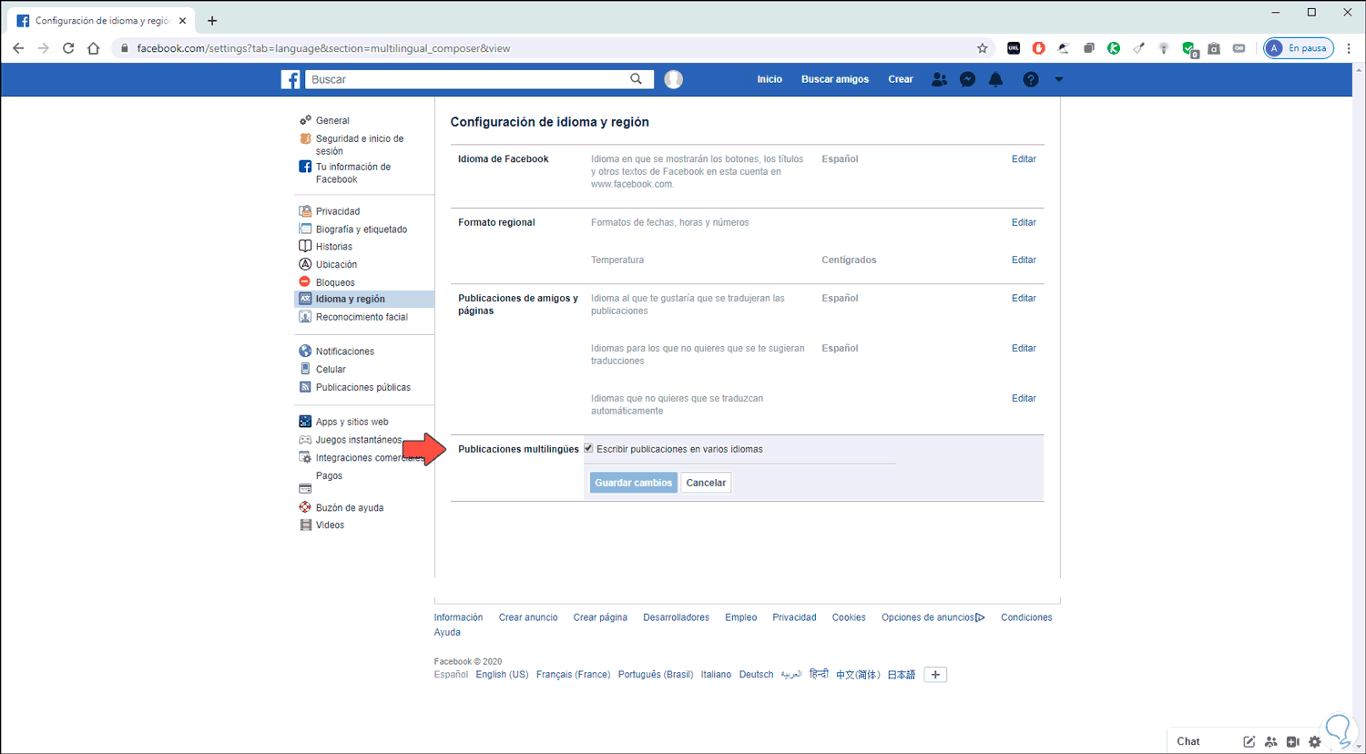This screenshot has height=754, width=1366.
Task: Click the Opciones de anuncios footer link
Action: click(933, 617)
